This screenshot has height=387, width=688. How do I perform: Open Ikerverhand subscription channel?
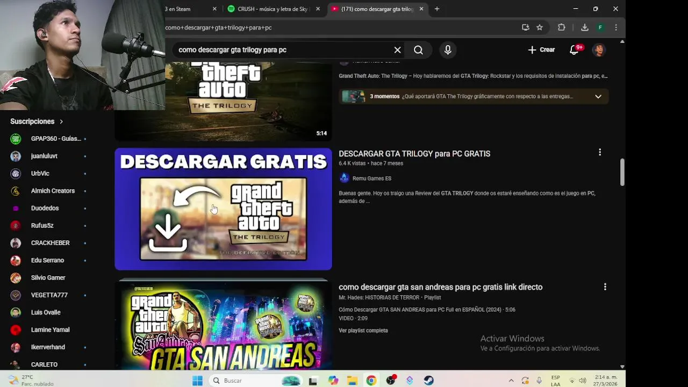click(48, 347)
